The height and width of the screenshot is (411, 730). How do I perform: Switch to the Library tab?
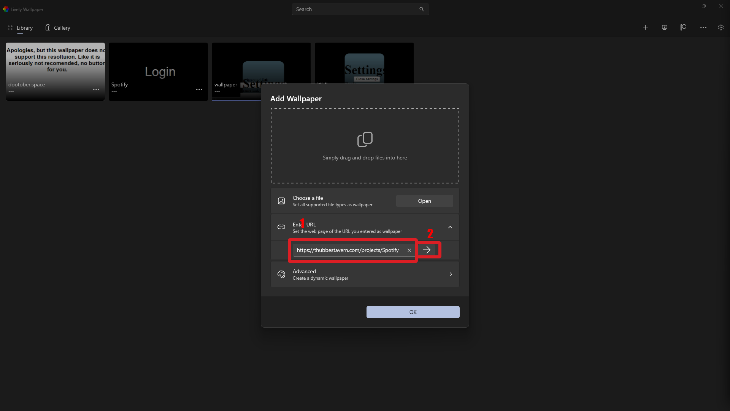20,27
